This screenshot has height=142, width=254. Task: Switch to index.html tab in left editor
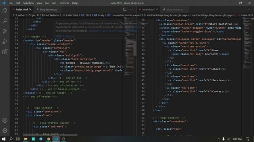(x=22, y=9)
